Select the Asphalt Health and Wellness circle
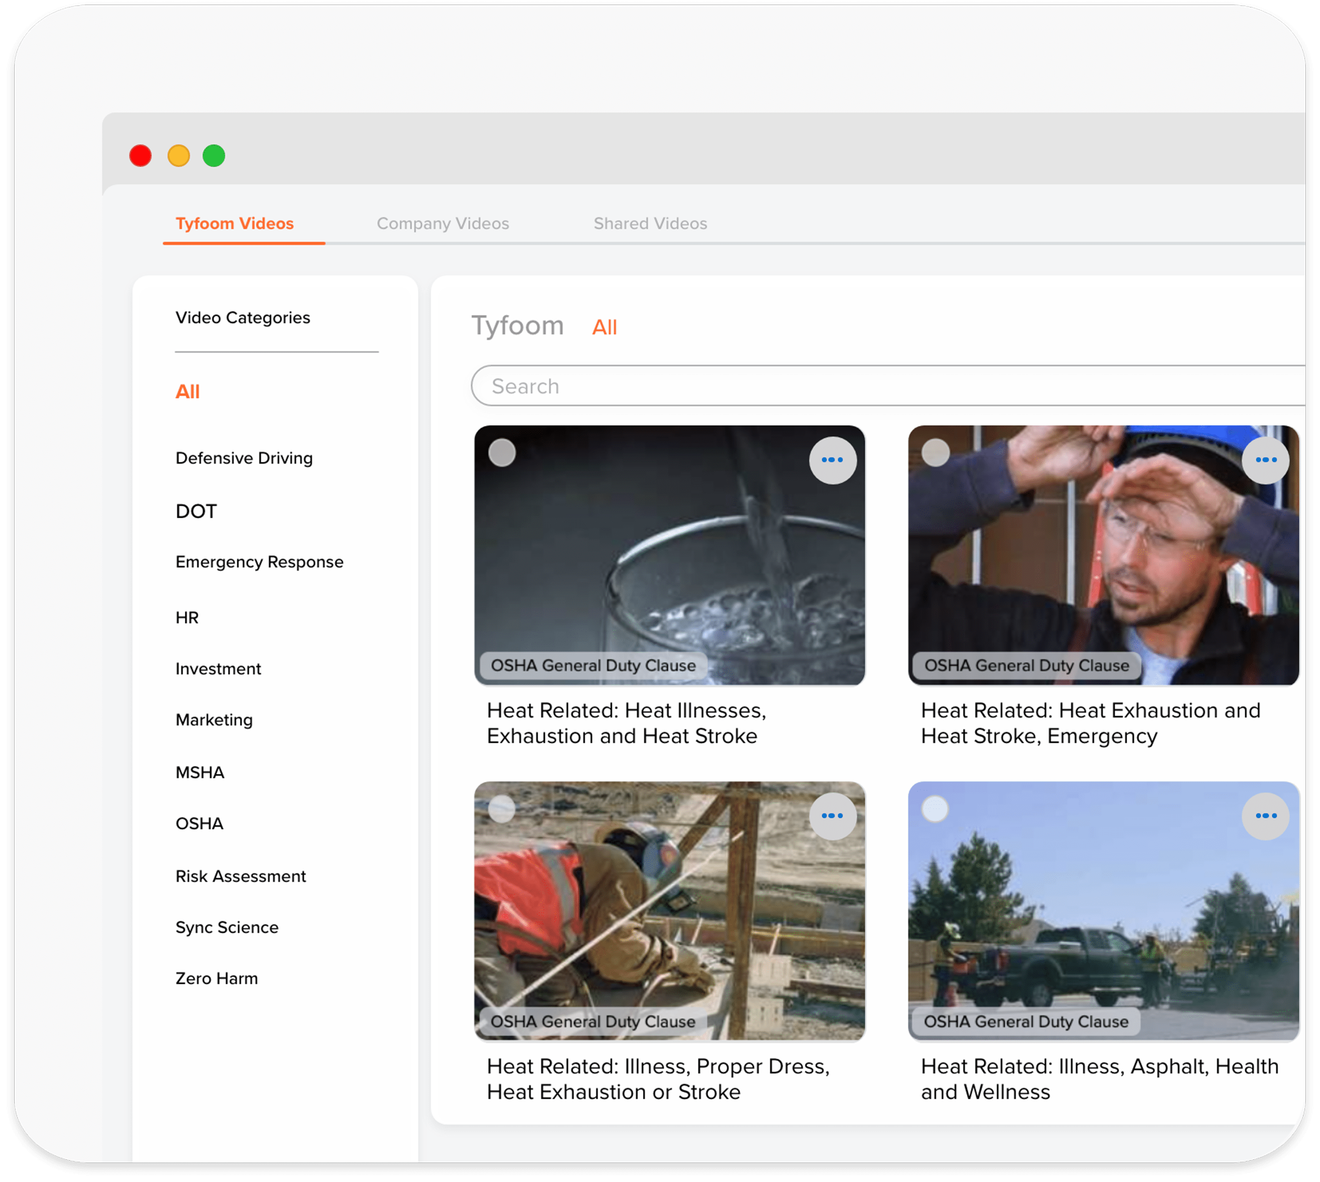Screen dimensions: 1320x1182 pyautogui.click(x=936, y=809)
